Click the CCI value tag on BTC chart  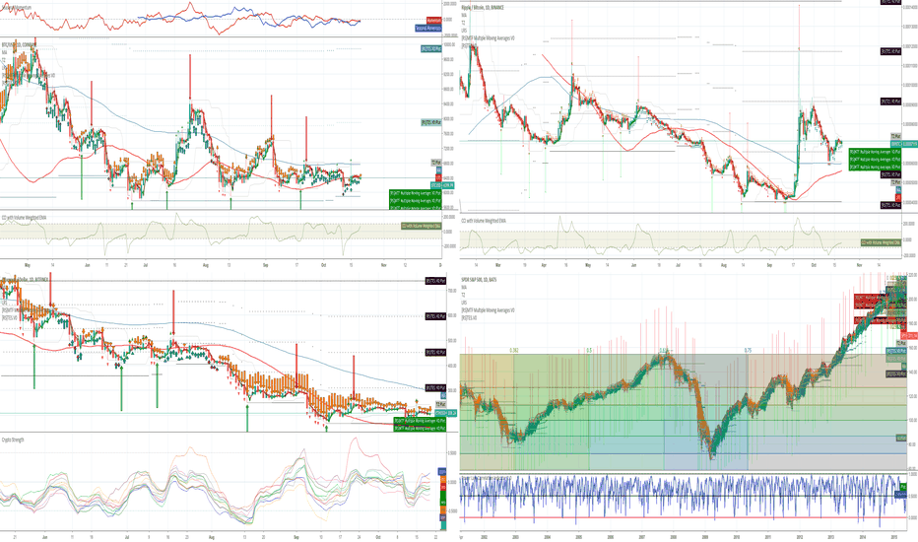[x=421, y=226]
